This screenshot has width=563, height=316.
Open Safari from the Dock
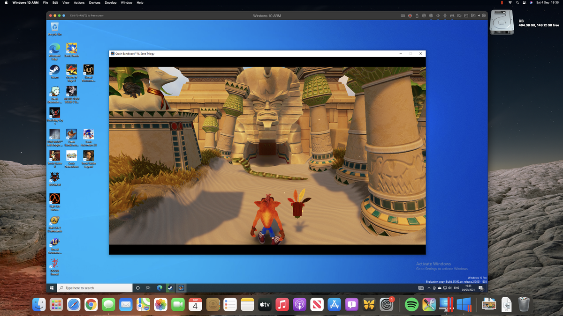pyautogui.click(x=74, y=304)
